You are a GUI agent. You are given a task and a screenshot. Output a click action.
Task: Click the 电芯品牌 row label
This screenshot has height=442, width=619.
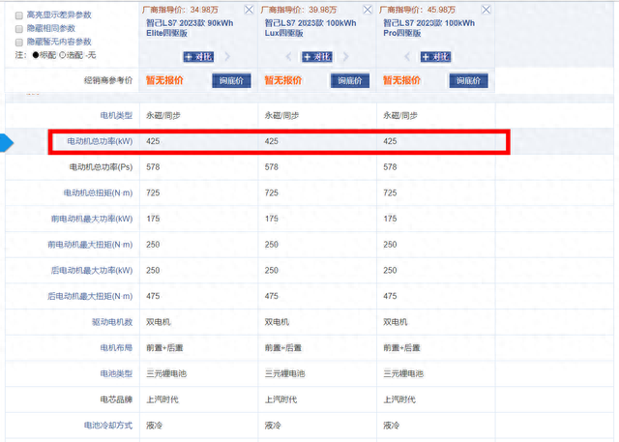(x=116, y=399)
